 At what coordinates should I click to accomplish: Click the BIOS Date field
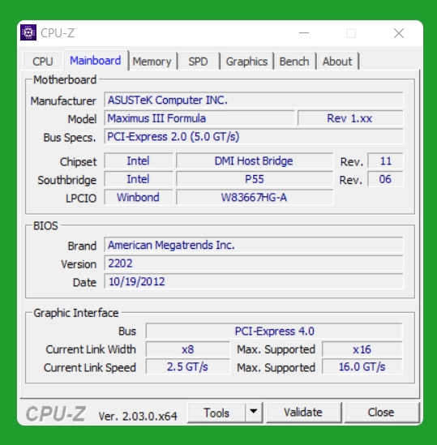[x=254, y=281]
